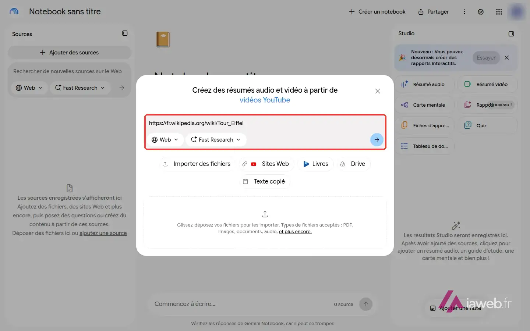The image size is (530, 331).
Task: Open the 'et plus encore' link
Action: point(295,232)
